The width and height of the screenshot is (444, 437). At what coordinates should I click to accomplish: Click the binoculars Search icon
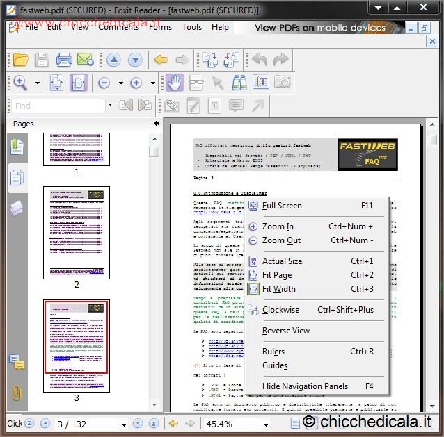239,83
